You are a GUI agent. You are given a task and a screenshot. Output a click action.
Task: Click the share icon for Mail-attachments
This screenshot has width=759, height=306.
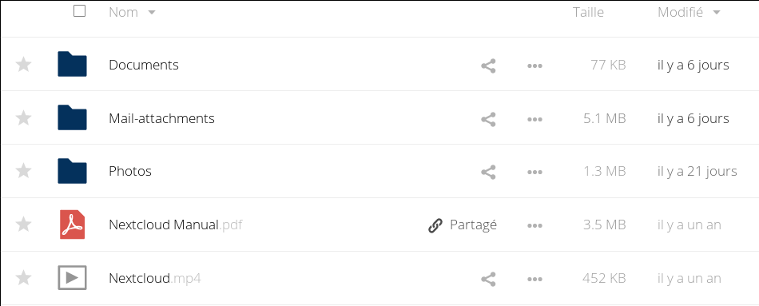pos(488,119)
